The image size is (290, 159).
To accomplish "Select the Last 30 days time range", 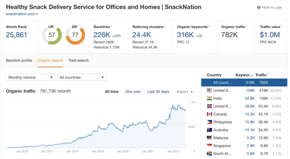I will coord(158,92).
